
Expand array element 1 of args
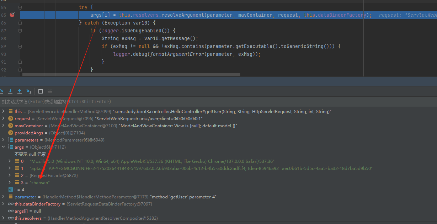point(10,168)
